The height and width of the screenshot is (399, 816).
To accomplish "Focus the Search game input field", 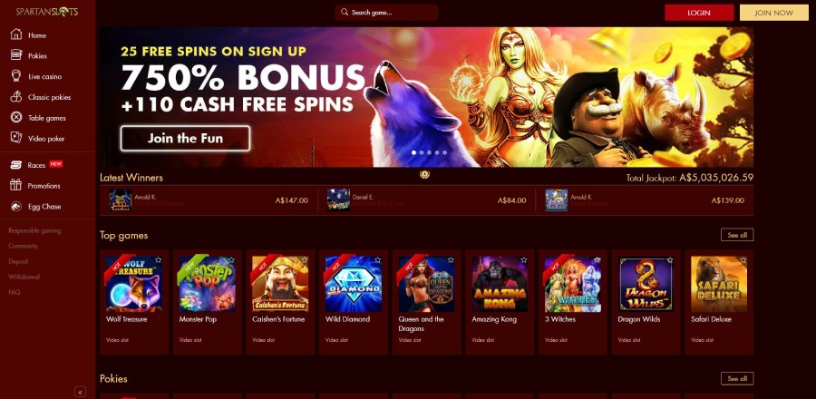I will (386, 13).
